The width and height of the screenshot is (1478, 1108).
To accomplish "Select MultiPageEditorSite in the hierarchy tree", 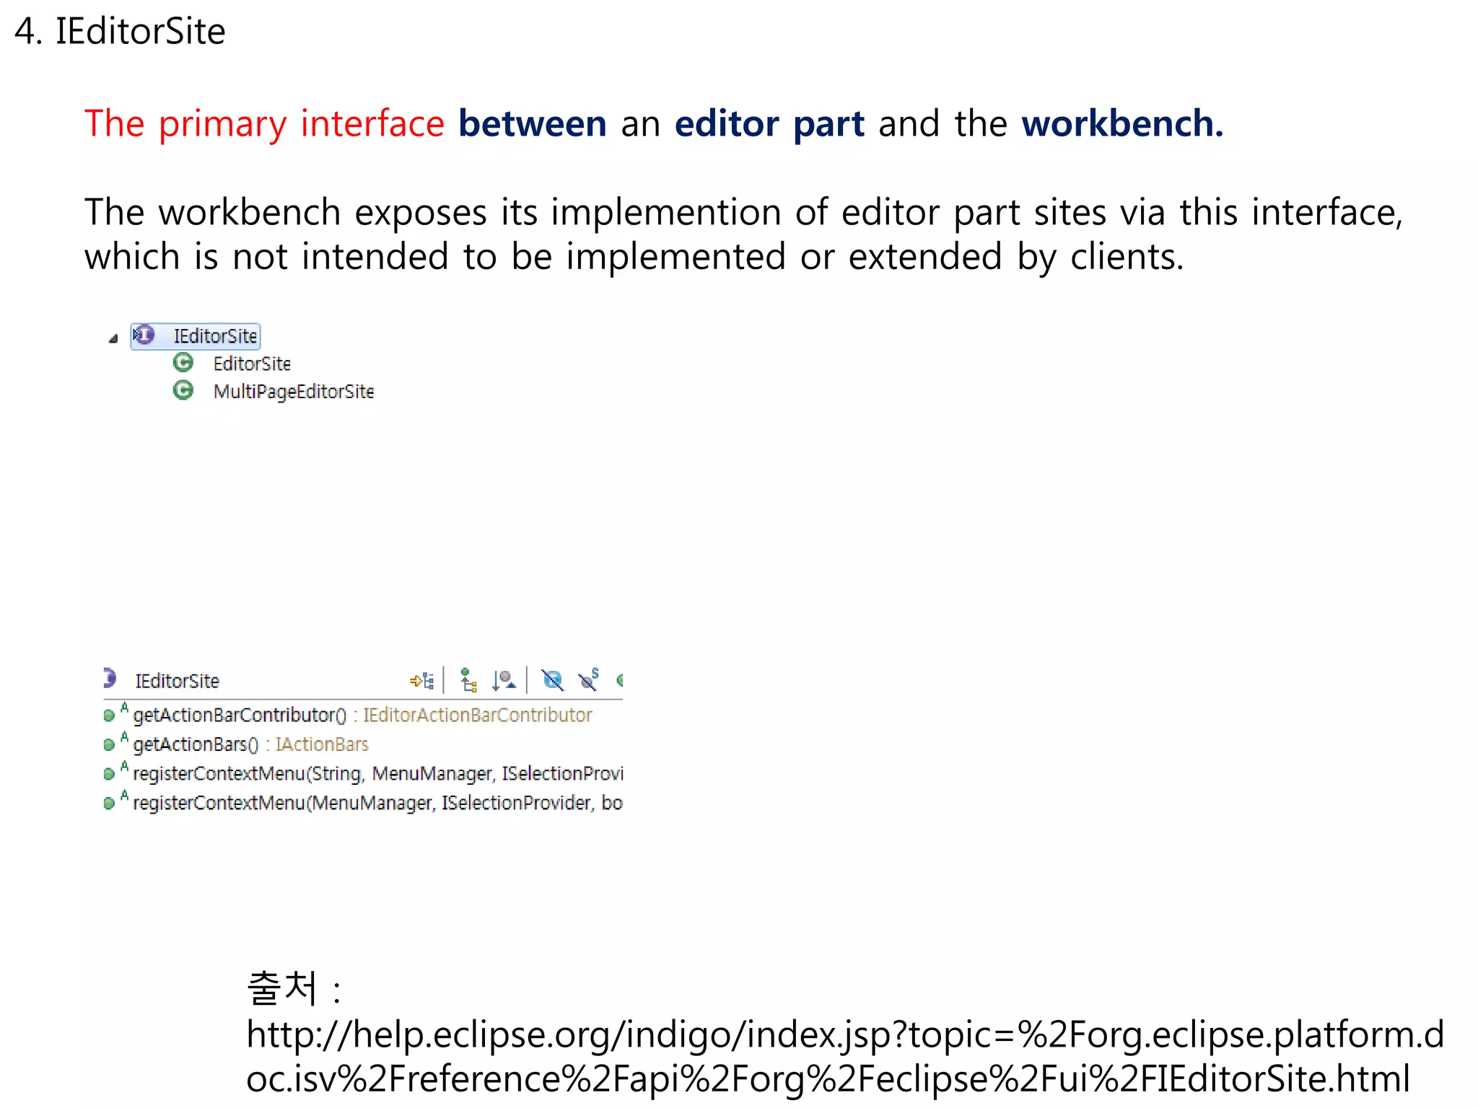I will [x=294, y=392].
